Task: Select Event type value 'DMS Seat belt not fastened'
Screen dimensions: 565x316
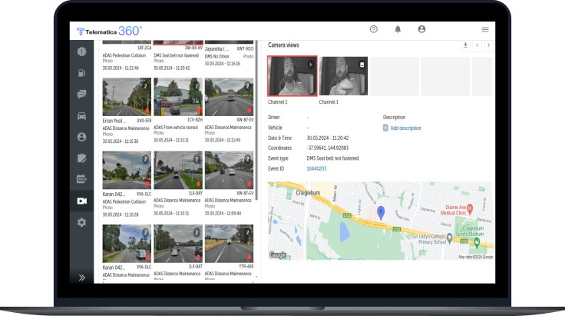Action: (x=332, y=158)
